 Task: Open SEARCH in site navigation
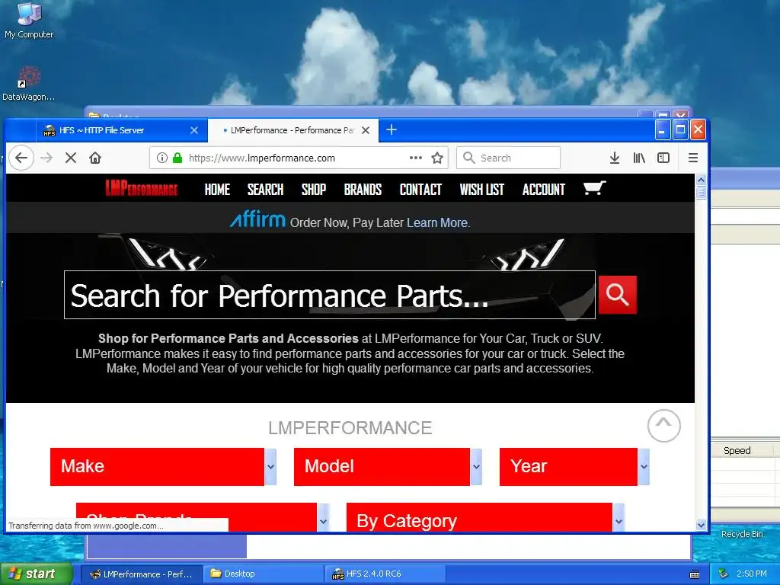tap(265, 190)
